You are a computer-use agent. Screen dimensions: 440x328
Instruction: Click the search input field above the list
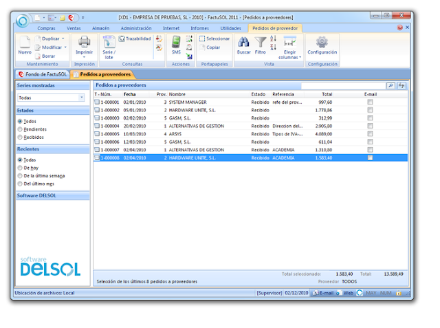tap(343, 85)
